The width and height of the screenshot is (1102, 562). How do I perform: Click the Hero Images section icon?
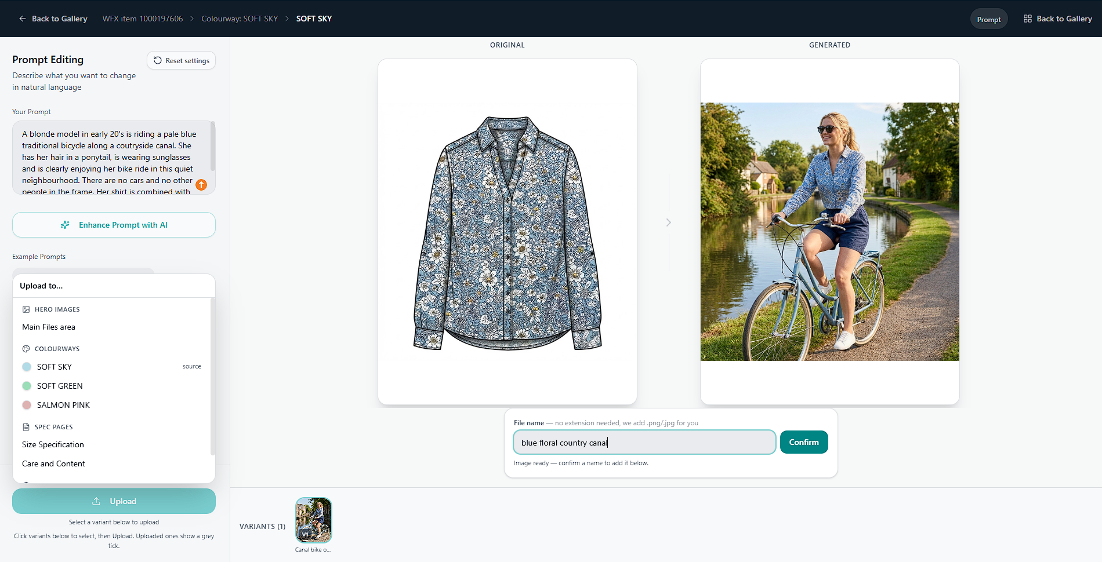26,309
